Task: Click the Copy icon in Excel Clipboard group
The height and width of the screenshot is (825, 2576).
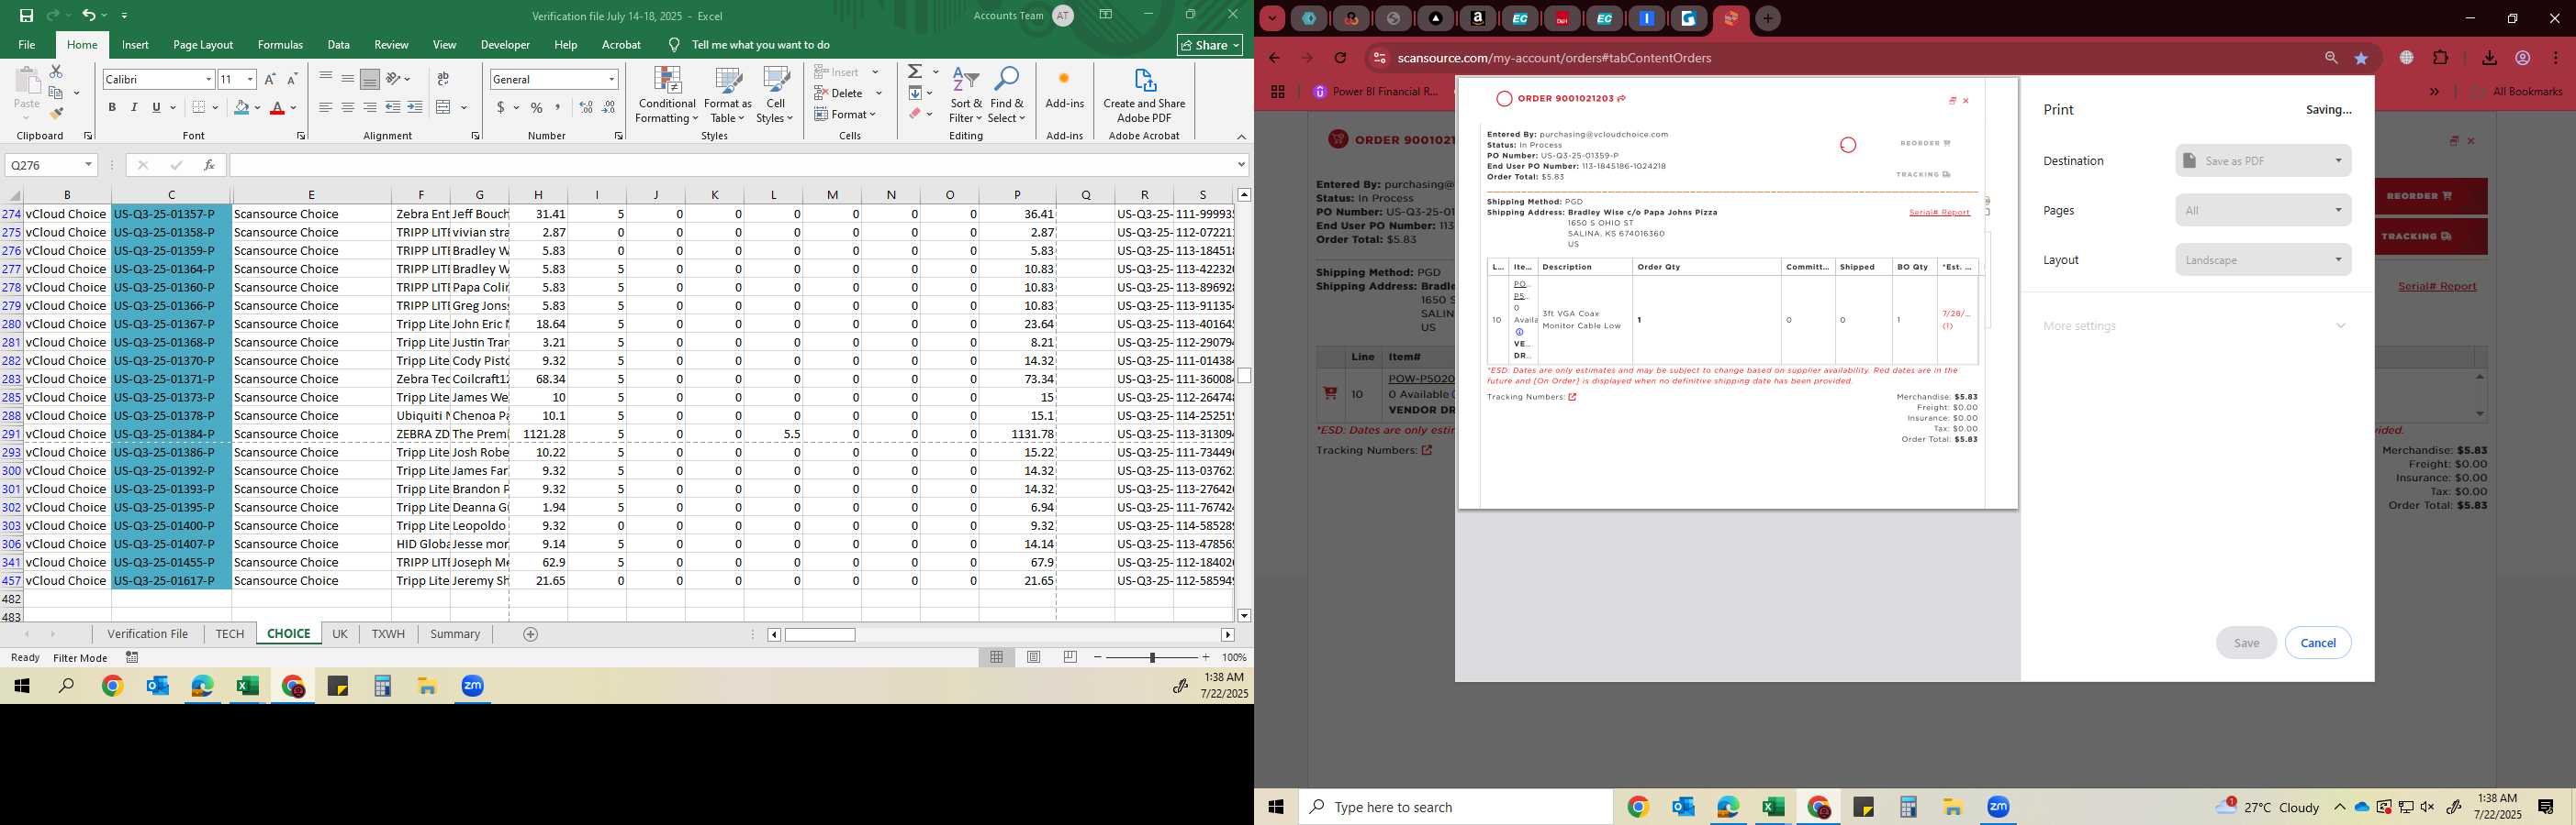Action: click(56, 93)
